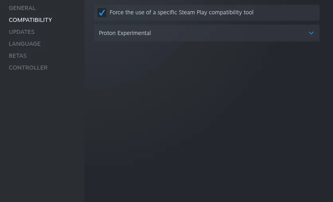This screenshot has width=333, height=202.
Task: View automatic updates settings
Action: 22,32
